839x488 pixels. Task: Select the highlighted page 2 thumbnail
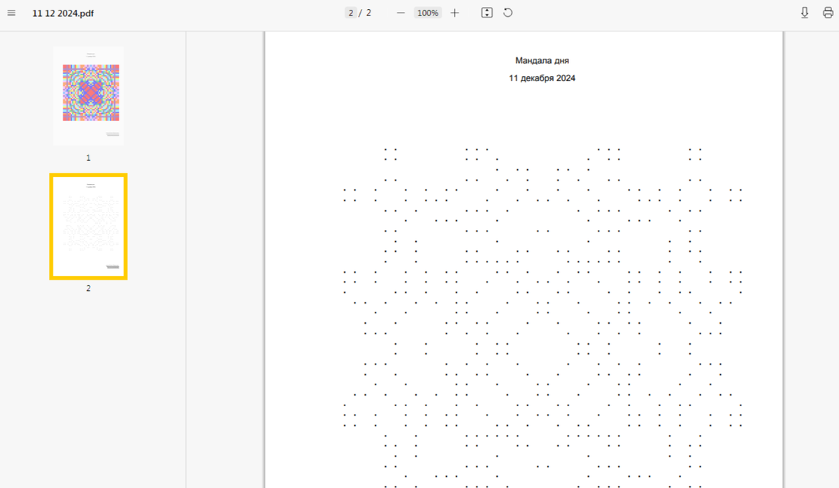tap(88, 227)
